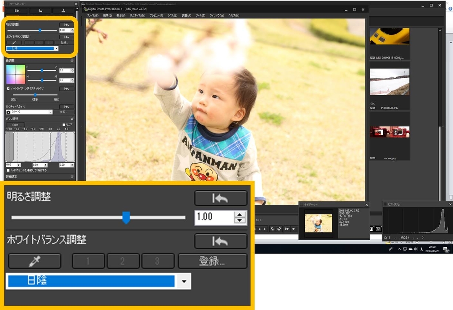Toggle the AF point display icon
This screenshot has width=453, height=310.
379,229
